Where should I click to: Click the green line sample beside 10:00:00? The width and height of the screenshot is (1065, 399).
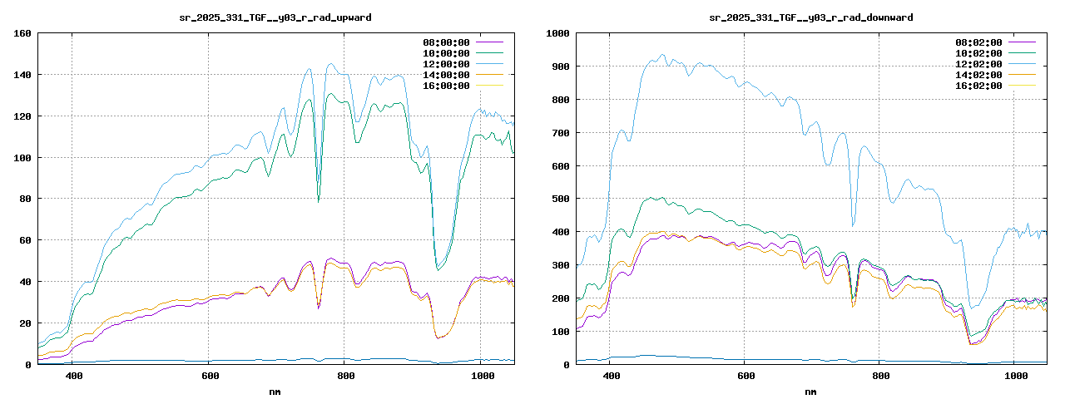click(488, 53)
